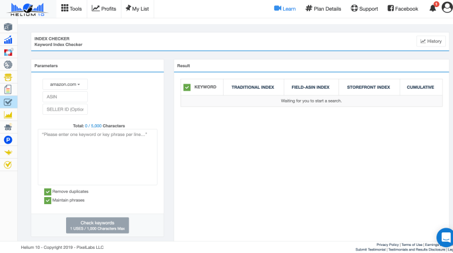Click into the keywords text area

[x=98, y=157]
